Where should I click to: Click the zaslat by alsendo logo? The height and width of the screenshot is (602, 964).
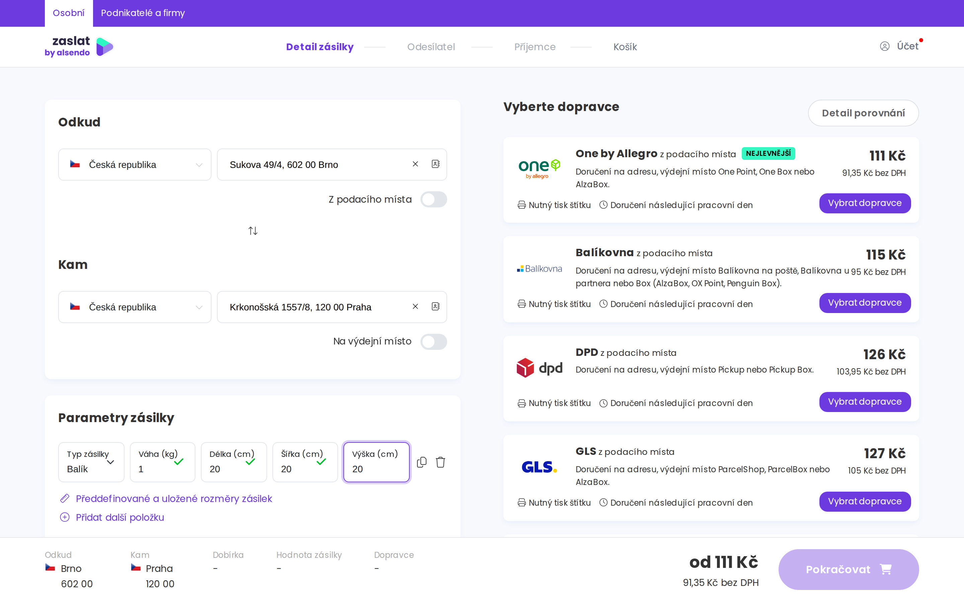point(79,46)
